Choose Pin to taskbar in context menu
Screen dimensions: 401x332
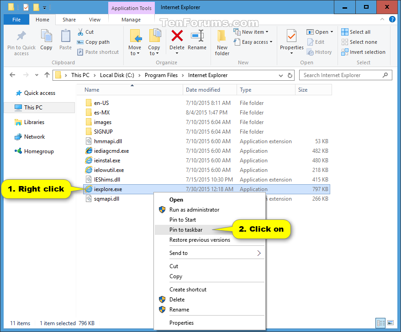tap(210, 229)
